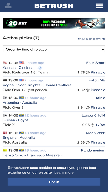Click baseball sport icon for Kansas - Cincinnati

tap(5, 63)
